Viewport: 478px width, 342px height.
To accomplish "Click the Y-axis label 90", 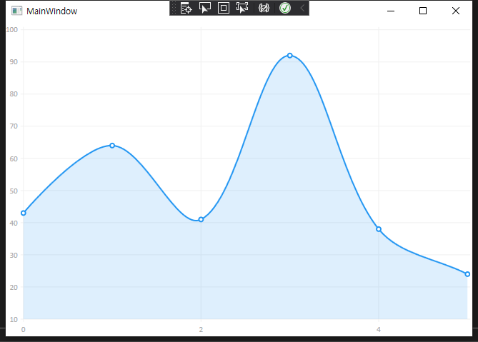I will (x=14, y=62).
